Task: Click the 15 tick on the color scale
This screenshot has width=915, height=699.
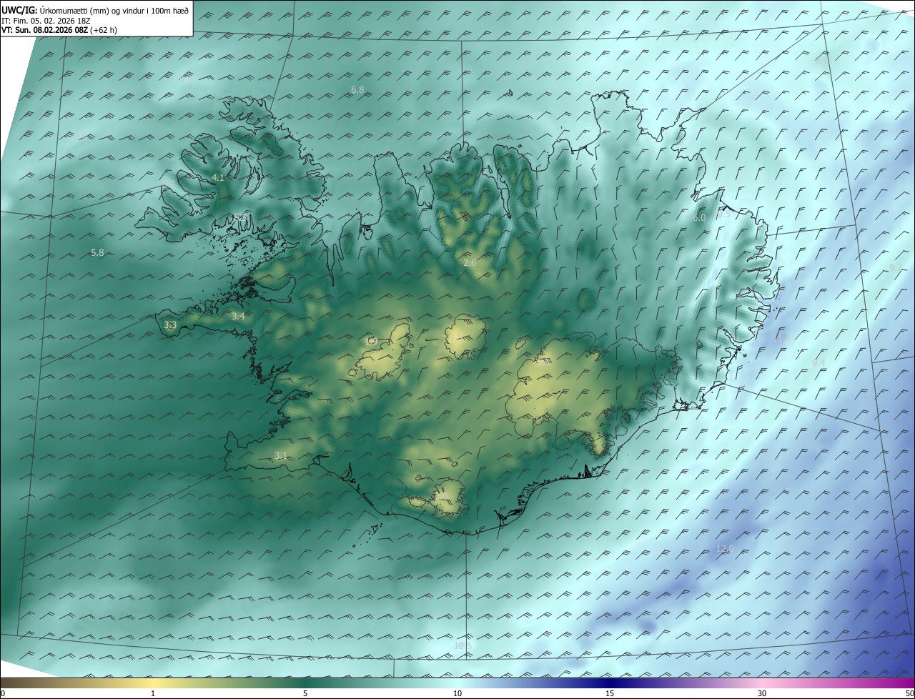Action: [610, 693]
